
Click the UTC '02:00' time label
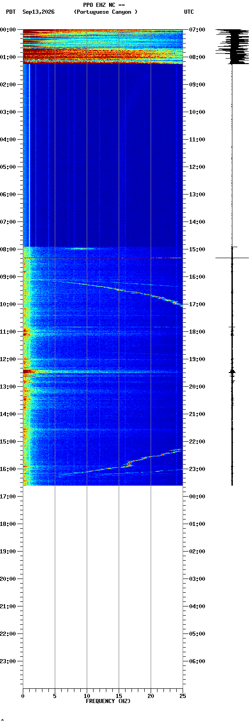(x=197, y=551)
